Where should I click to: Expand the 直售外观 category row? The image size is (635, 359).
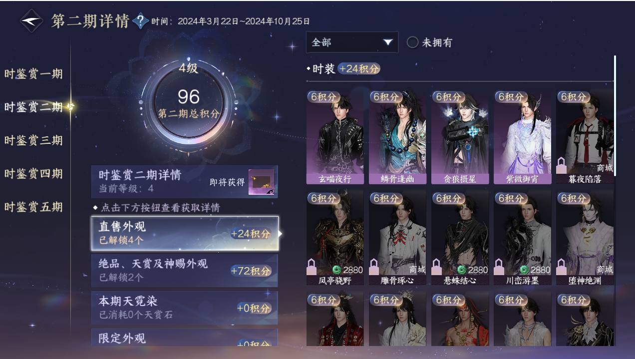tap(184, 233)
